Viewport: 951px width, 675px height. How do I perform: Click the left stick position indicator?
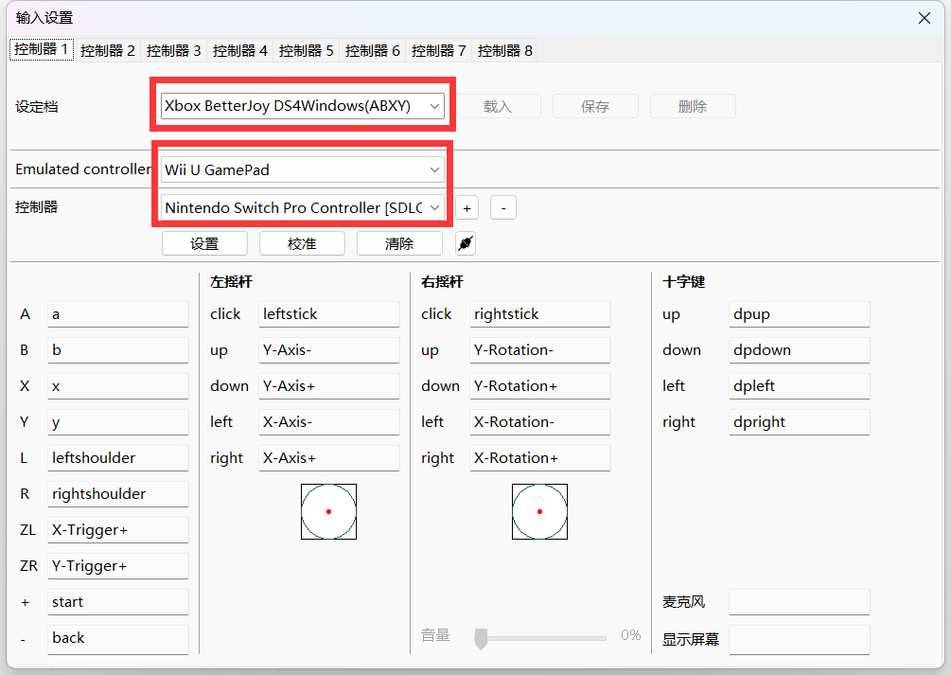coord(328,512)
